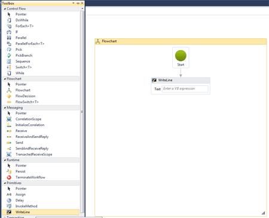
Task: Collapse the Control Flow section
Action: (5, 9)
